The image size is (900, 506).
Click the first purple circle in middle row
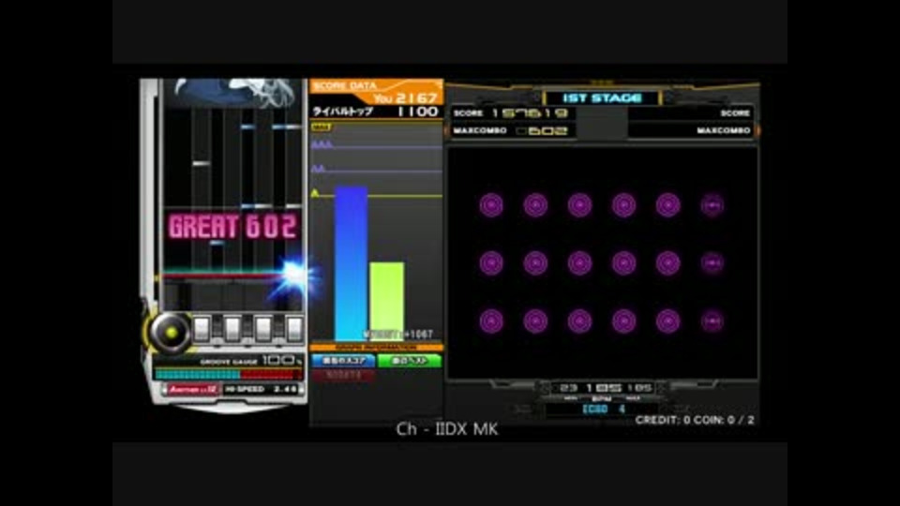[x=491, y=262]
